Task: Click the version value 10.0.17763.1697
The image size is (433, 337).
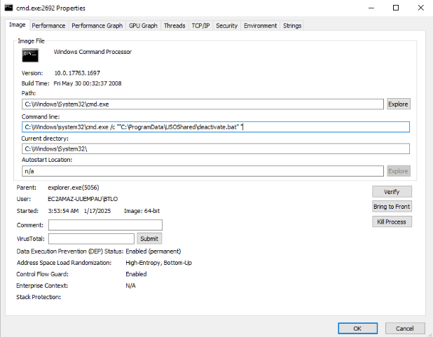Action: (x=77, y=73)
